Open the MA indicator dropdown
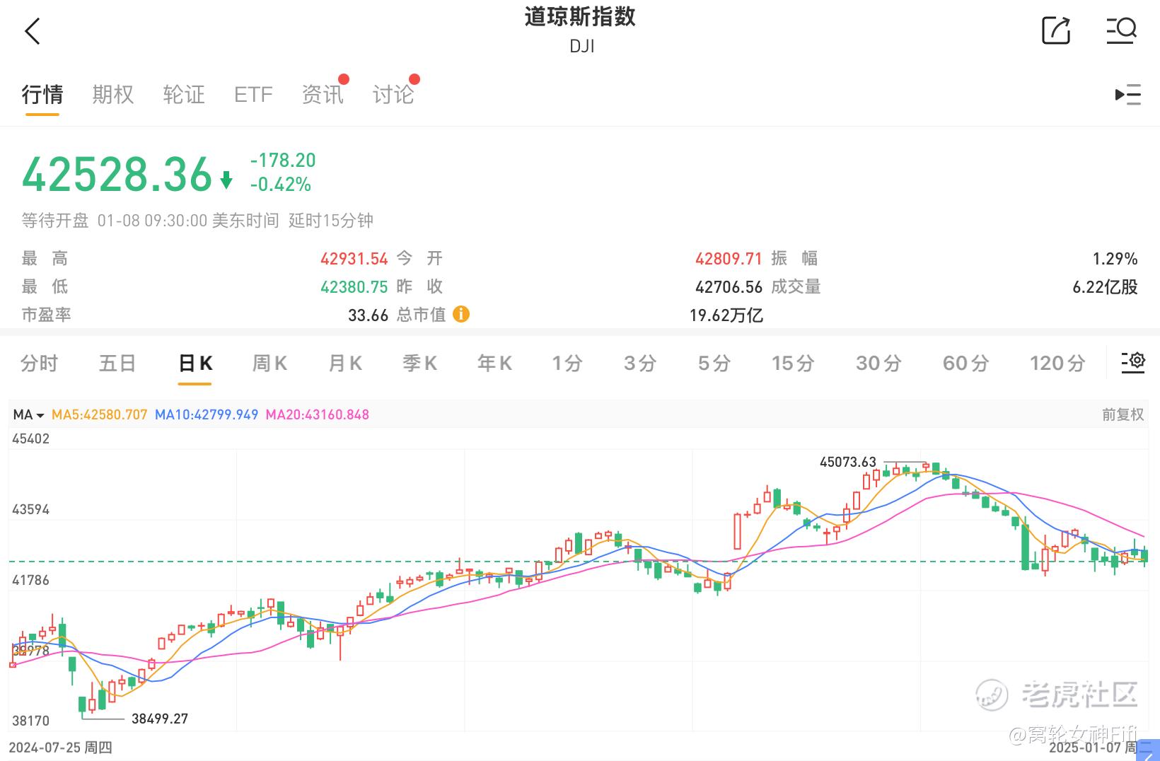Image resolution: width=1160 pixels, height=761 pixels. point(29,415)
